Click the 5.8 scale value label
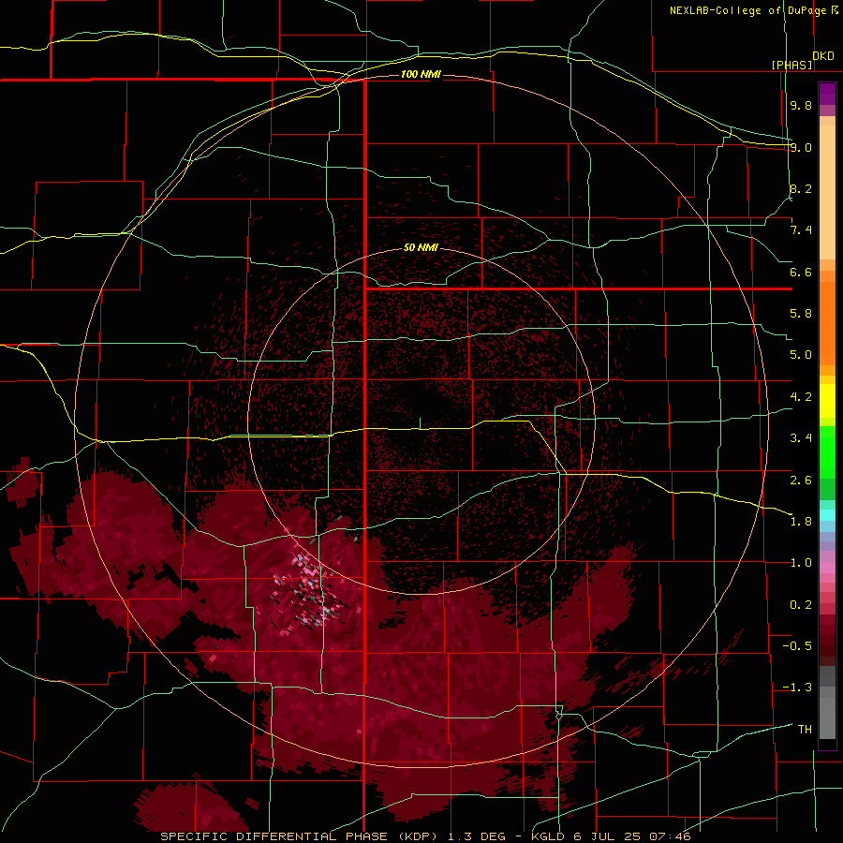This screenshot has width=843, height=843. (801, 314)
